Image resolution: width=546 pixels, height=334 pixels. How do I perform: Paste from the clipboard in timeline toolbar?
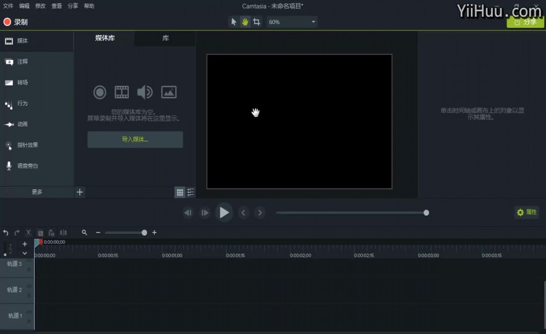pos(51,233)
